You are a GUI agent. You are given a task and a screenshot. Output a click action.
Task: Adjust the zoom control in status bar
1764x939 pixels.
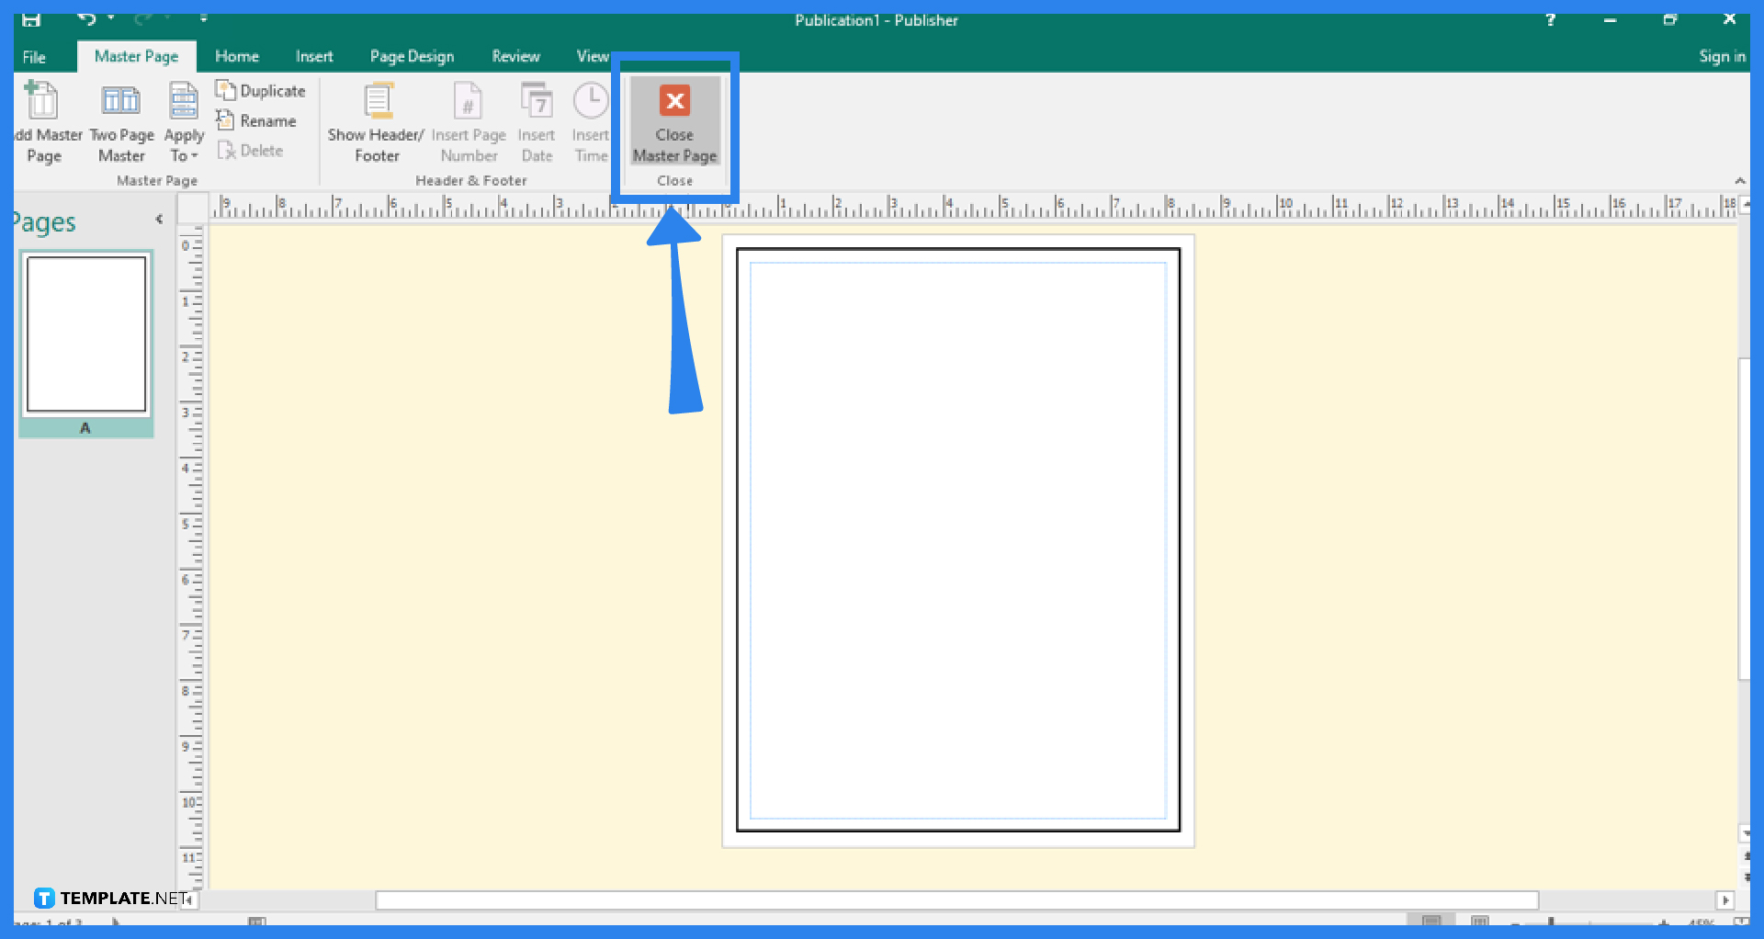click(x=1553, y=925)
